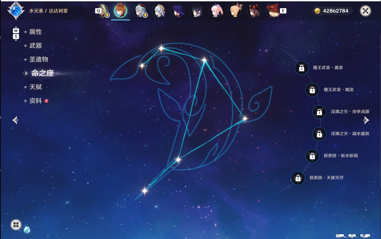Click the 深渊之灾·纷争涡源 lock icon
This screenshot has width=381, height=239.
point(320,112)
